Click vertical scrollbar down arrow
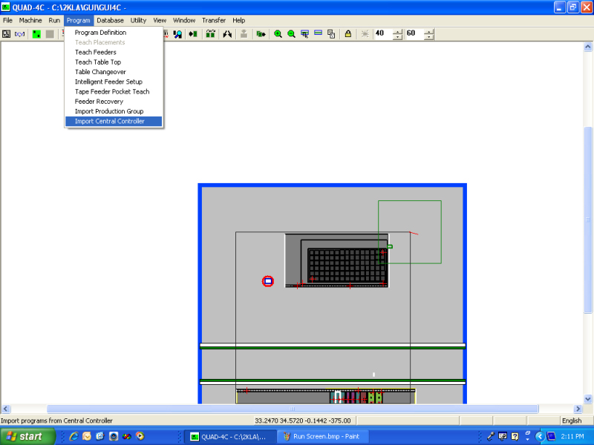 [x=588, y=399]
